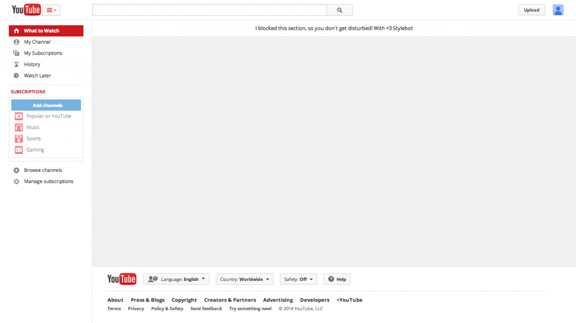Click the Upload button
The width and height of the screenshot is (576, 323).
click(532, 10)
